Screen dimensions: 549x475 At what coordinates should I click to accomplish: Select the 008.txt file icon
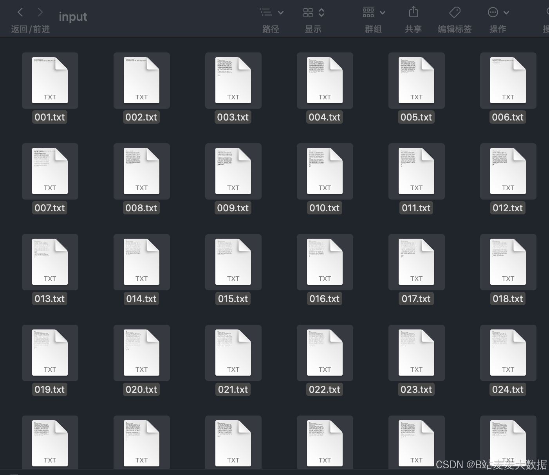(142, 171)
